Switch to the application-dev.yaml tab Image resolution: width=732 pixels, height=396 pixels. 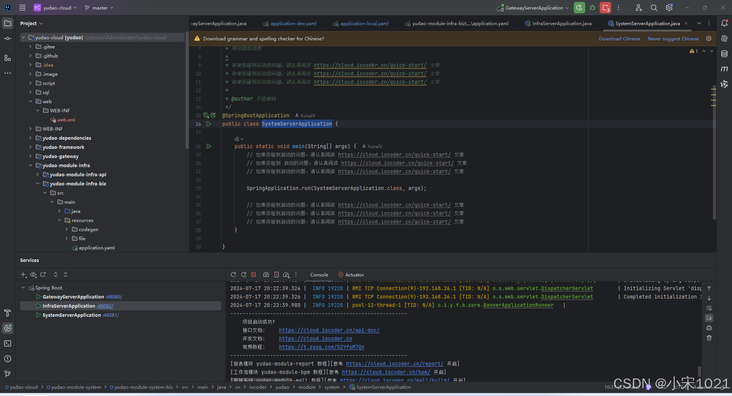point(293,23)
